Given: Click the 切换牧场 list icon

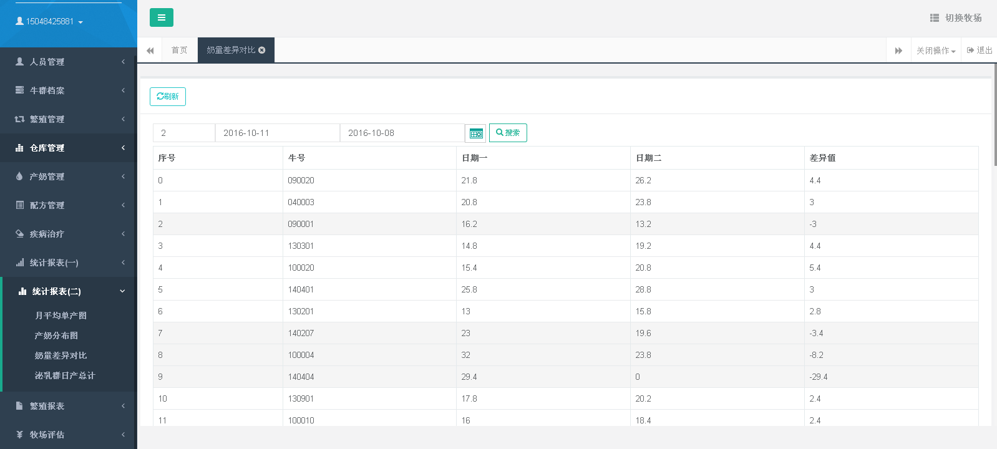Looking at the screenshot, I should click(x=935, y=18).
